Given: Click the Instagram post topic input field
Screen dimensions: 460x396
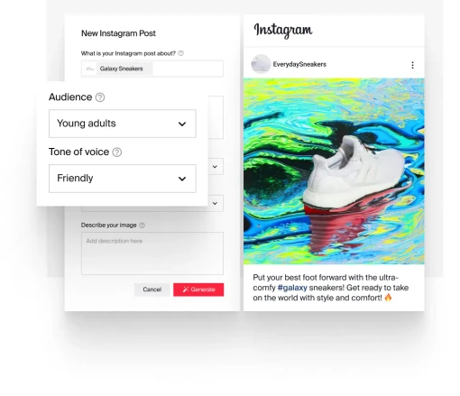Looking at the screenshot, I should pyautogui.click(x=152, y=69).
